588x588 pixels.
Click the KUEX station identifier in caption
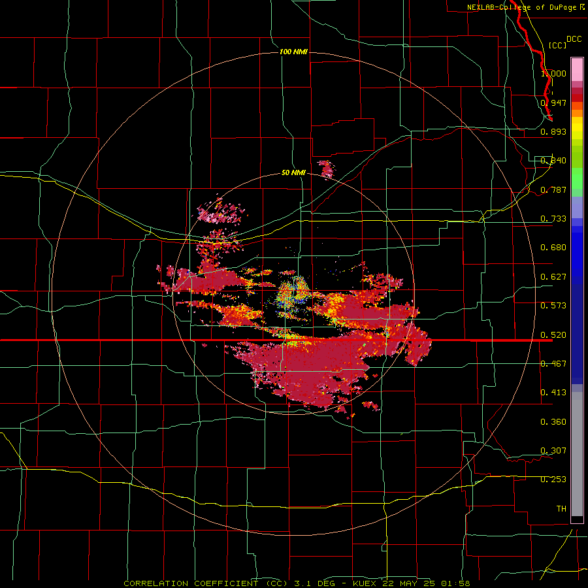(x=365, y=583)
